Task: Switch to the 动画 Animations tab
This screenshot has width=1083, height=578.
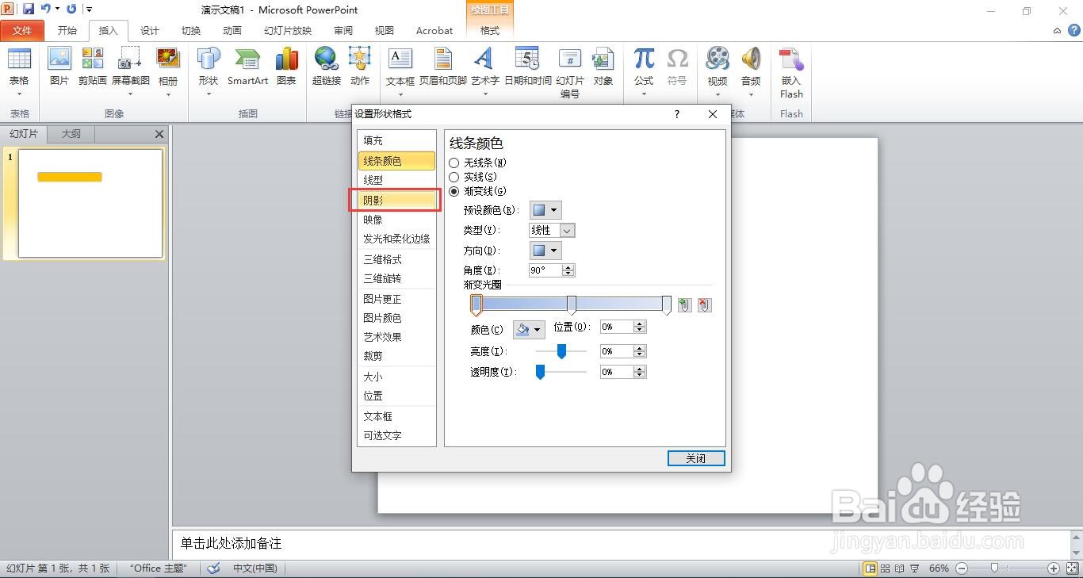Action: [x=232, y=30]
